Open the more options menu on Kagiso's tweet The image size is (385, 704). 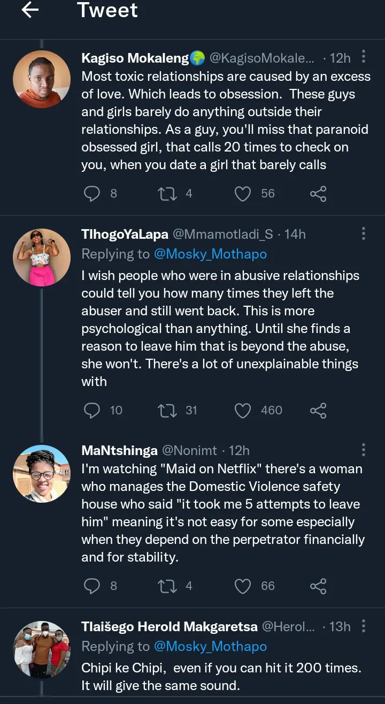[x=364, y=57]
